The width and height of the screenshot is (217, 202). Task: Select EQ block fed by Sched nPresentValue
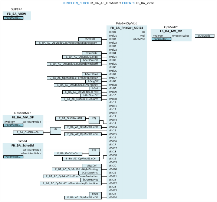(x=94, y=152)
